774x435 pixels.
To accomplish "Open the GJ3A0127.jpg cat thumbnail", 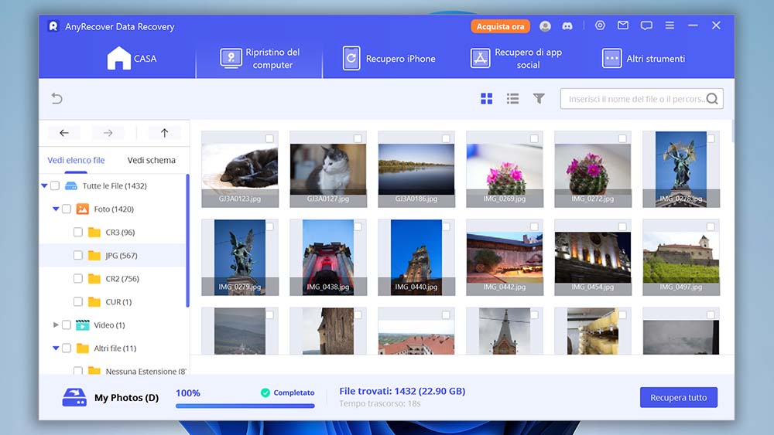I will click(328, 169).
